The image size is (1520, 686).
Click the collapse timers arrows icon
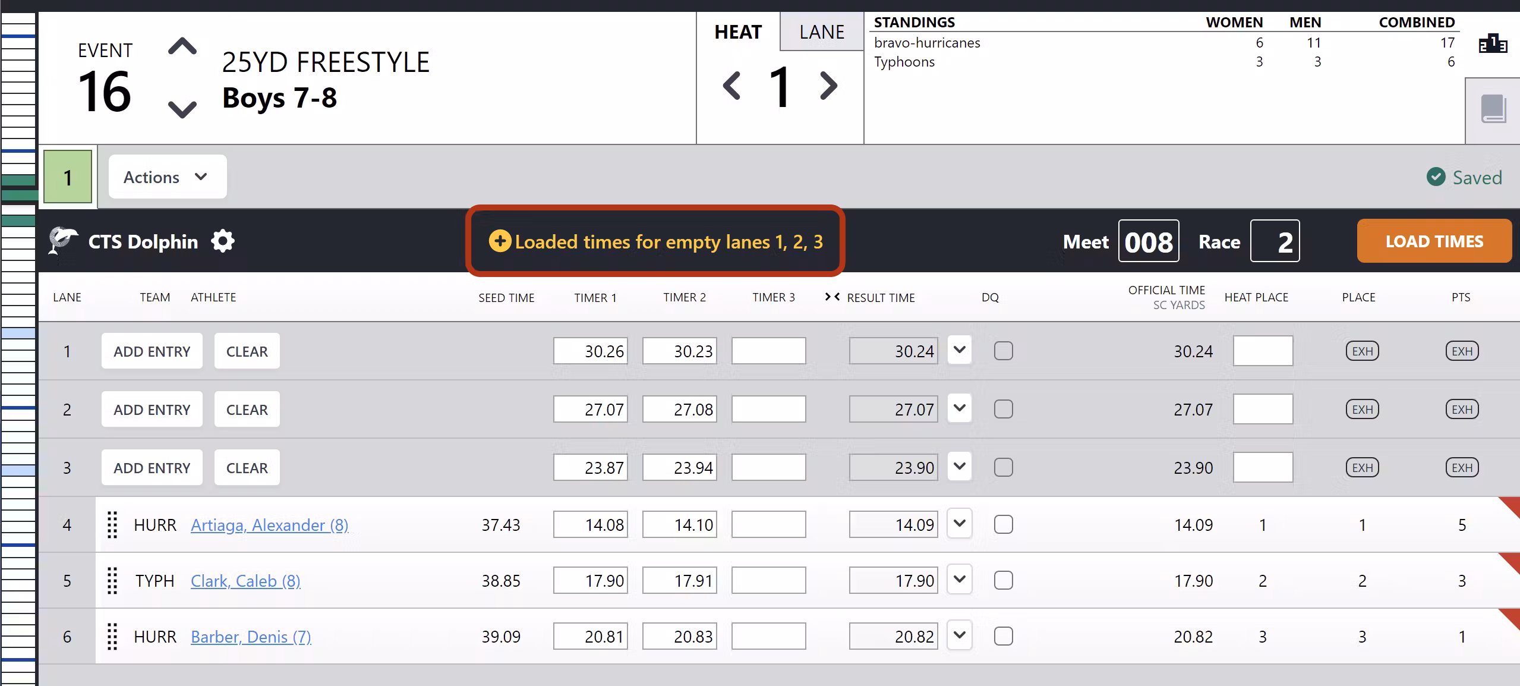click(832, 297)
